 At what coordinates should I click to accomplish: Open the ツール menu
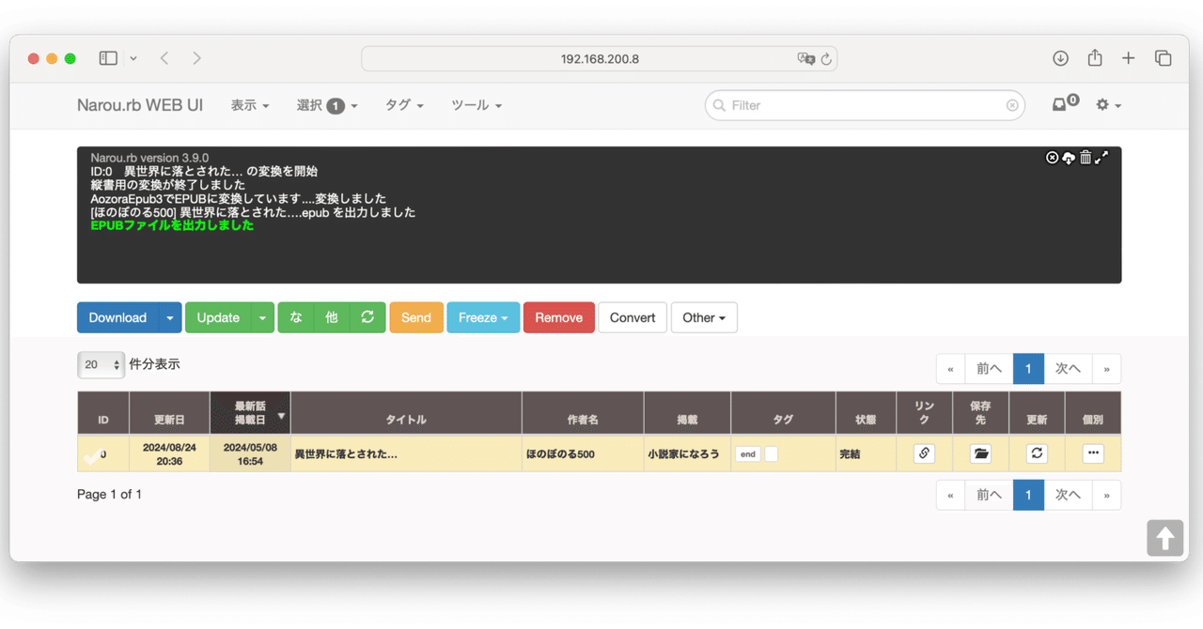(476, 105)
